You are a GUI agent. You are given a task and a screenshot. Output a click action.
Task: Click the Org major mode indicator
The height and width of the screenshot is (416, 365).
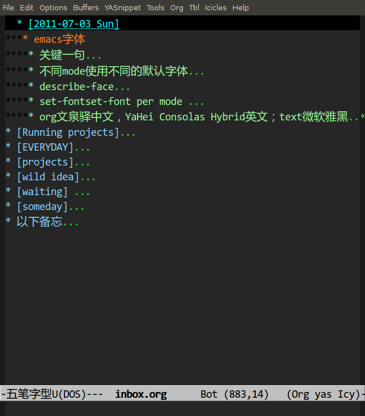[300, 394]
